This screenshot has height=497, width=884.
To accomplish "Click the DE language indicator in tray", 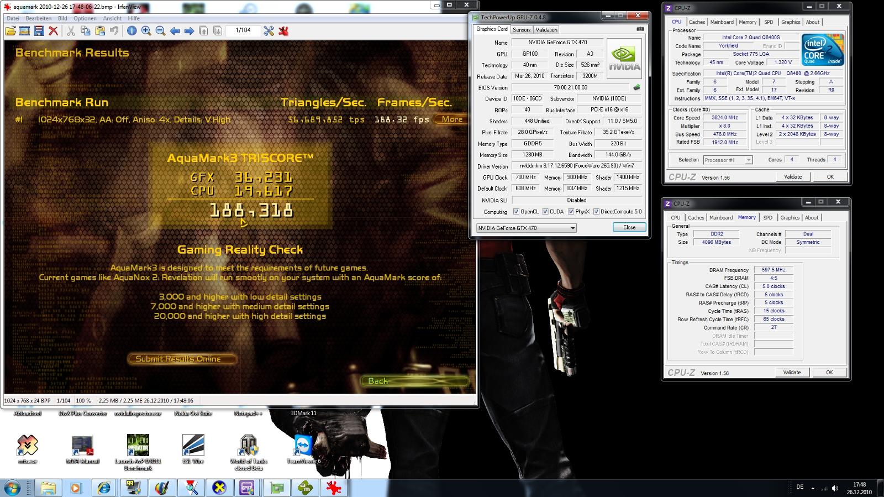I will pyautogui.click(x=800, y=487).
